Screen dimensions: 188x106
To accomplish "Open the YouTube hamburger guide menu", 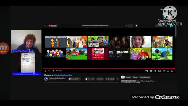I will (45, 26).
